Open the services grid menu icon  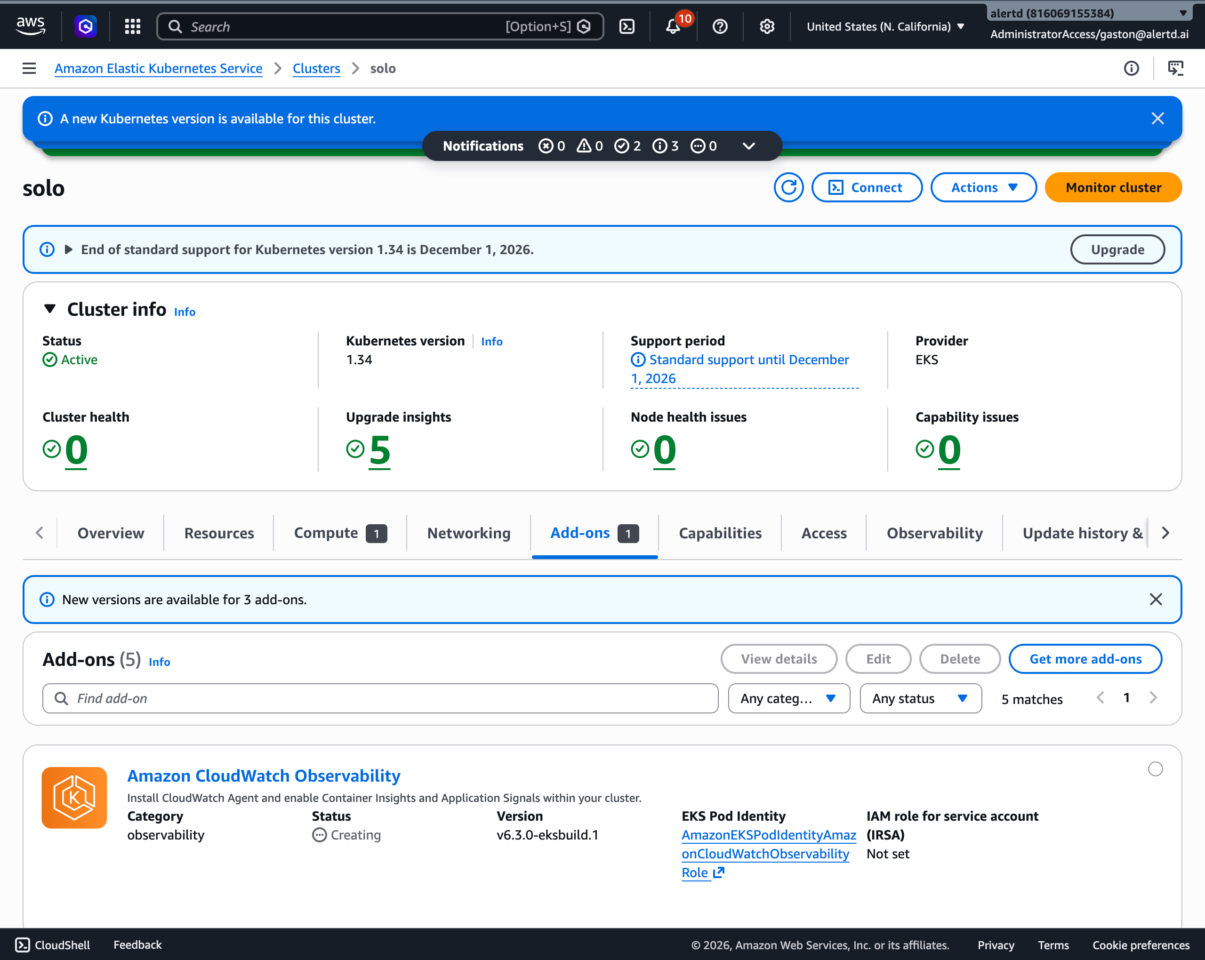click(132, 26)
